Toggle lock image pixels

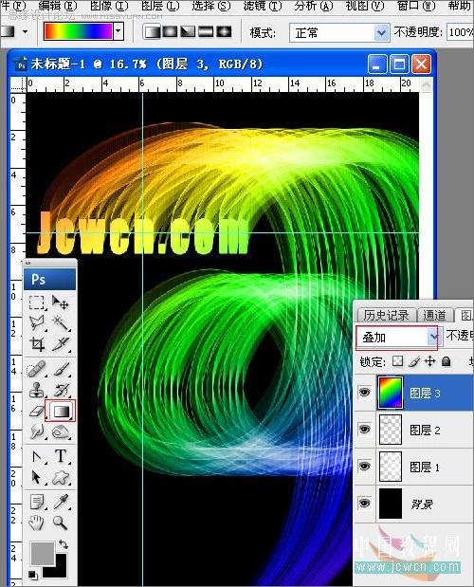click(414, 361)
